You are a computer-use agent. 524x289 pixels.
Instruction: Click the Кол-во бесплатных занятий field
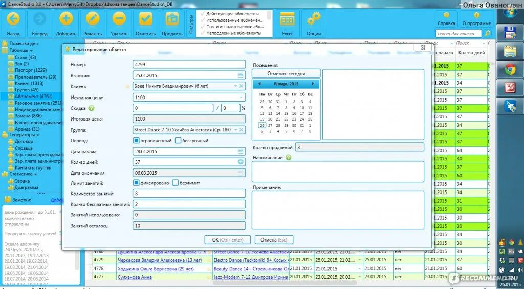click(x=189, y=204)
